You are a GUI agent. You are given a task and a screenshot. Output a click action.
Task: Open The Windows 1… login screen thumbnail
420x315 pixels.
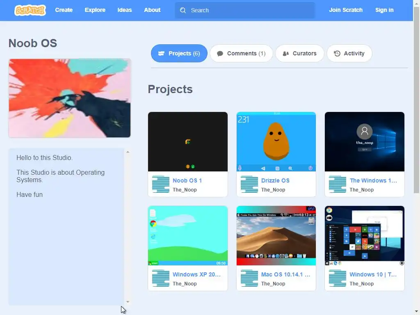365,142
